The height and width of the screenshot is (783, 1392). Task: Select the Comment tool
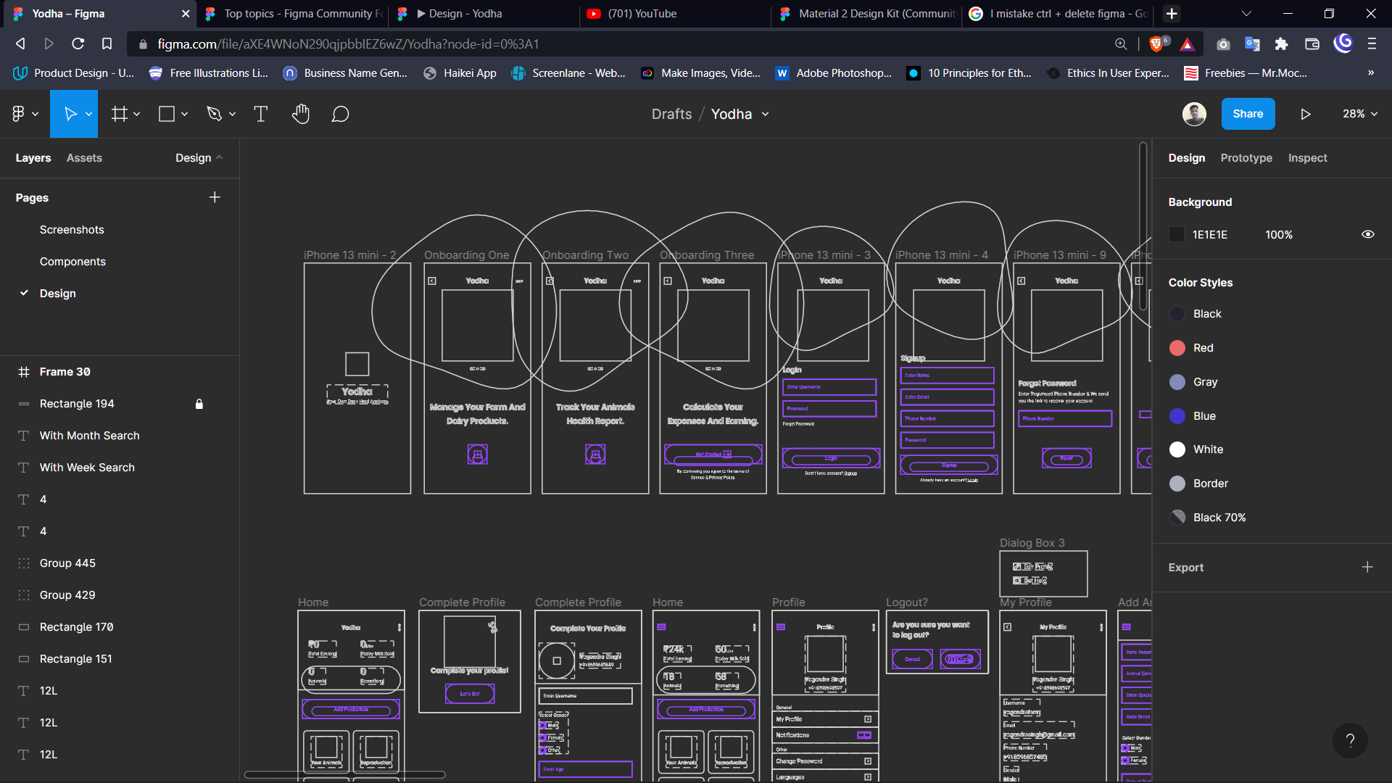click(340, 114)
